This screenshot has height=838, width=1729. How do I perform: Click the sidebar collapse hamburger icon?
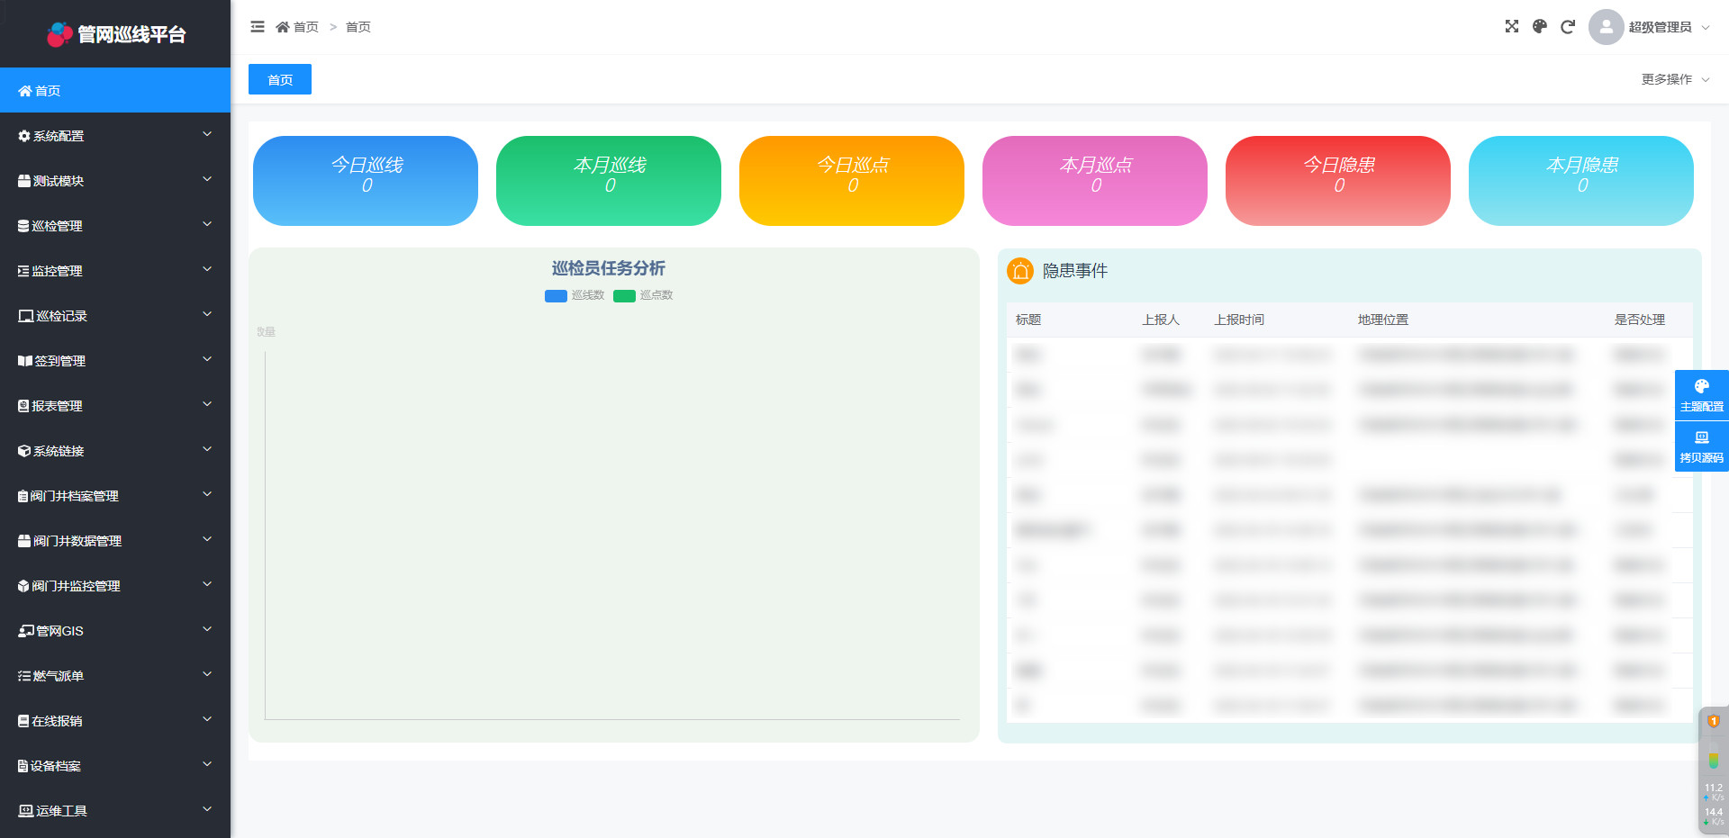(258, 27)
